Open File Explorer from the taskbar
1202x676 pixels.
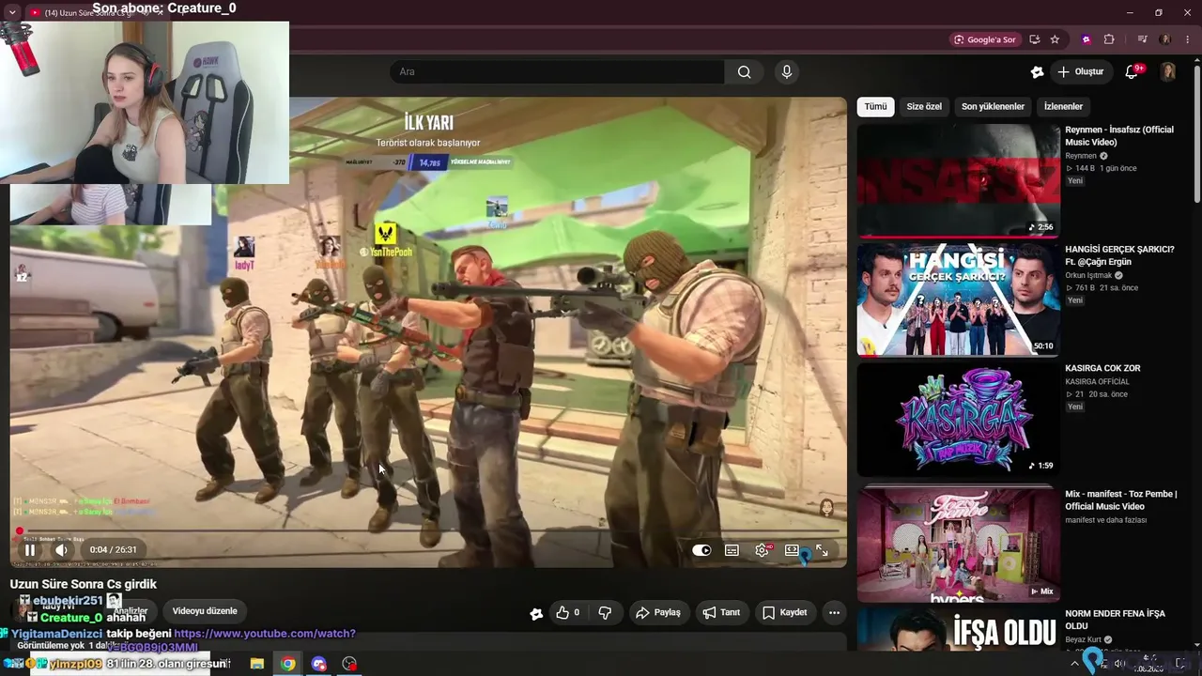[256, 664]
